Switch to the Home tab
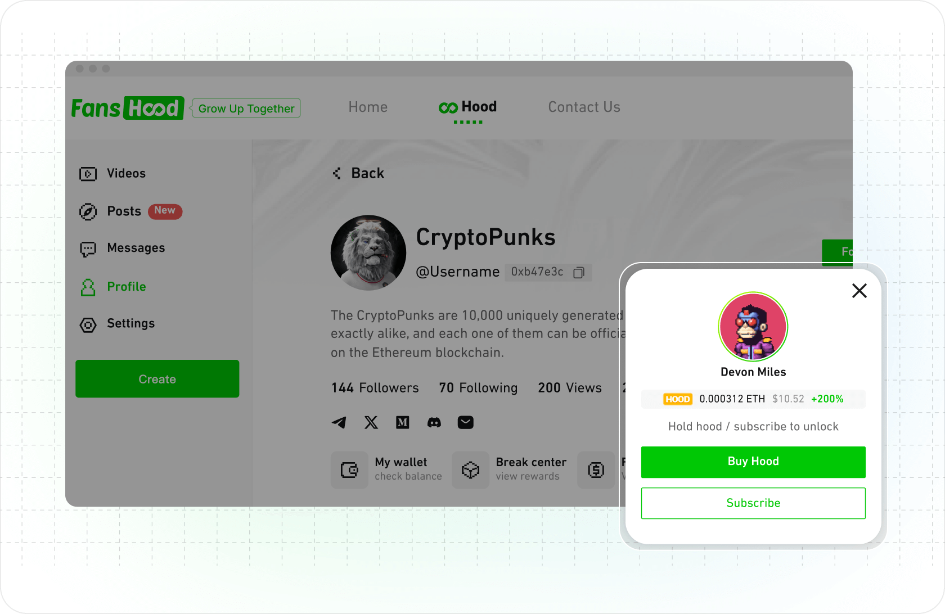Screen dimensions: 945x614 coord(368,107)
